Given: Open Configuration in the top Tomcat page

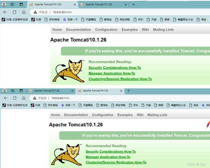Looking at the screenshot, I should [106, 30].
